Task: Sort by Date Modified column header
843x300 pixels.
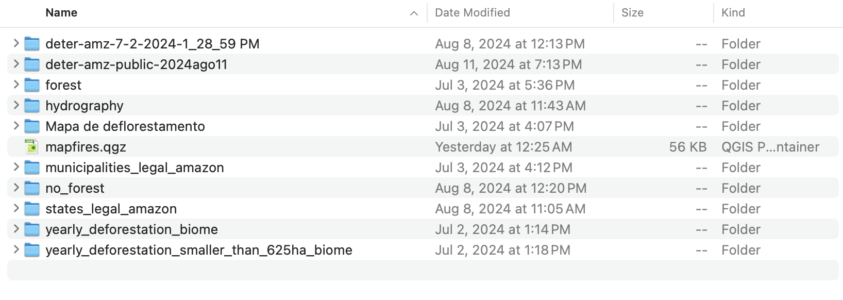Action: pos(473,13)
